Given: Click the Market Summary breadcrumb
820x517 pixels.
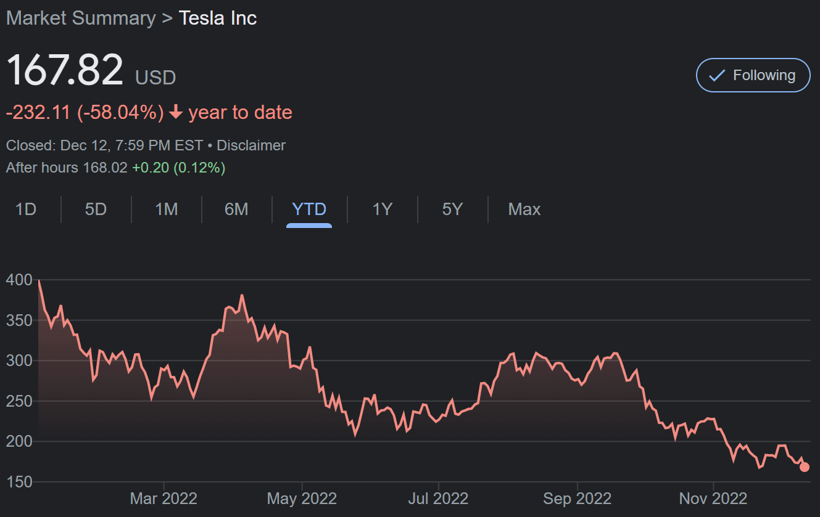Looking at the screenshot, I should [81, 18].
